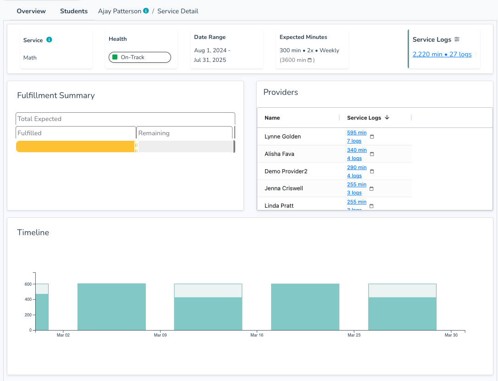Open Jenna Criswell's 3 logs link

click(354, 193)
